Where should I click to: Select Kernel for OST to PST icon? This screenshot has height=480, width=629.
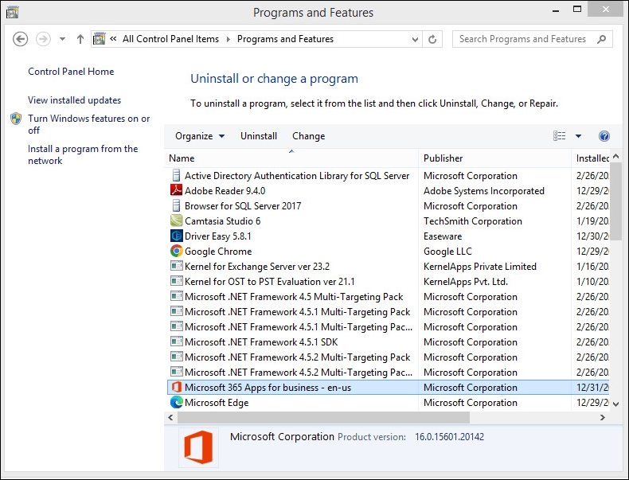pos(176,281)
